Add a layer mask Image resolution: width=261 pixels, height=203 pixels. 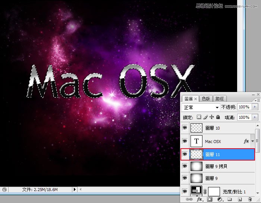click(x=210, y=199)
